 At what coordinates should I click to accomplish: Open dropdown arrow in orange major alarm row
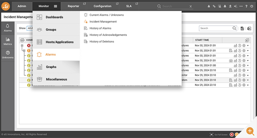tap(248, 51)
